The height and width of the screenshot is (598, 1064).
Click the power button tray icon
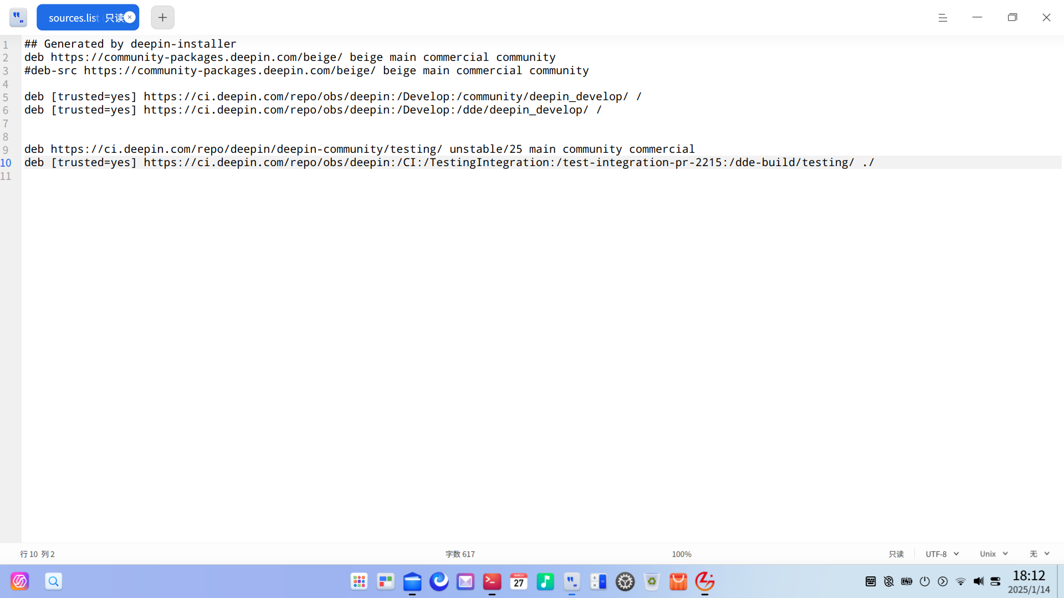pyautogui.click(x=925, y=581)
